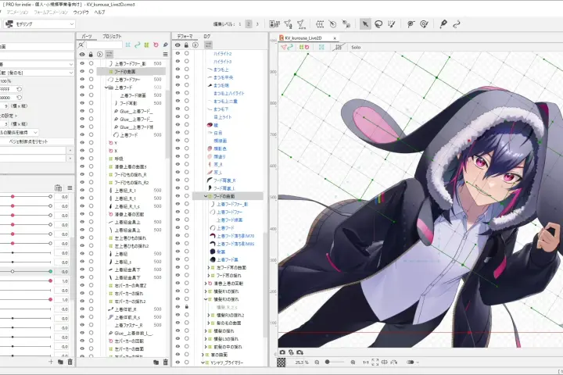This screenshot has height=375, width=563.
Task: Click the green warp filter in Parts panel
Action: [x=146, y=45]
